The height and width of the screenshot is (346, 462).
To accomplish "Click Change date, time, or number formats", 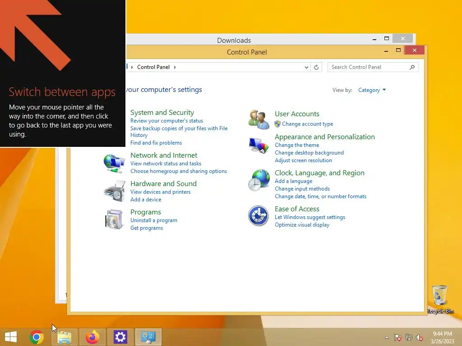I will click(x=321, y=196).
